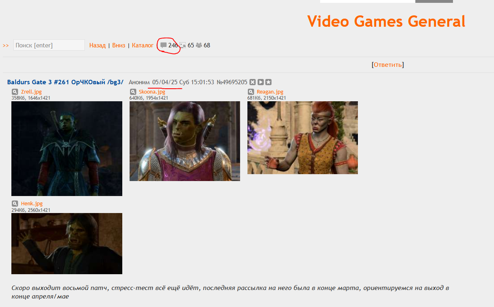Click file info text 681Кб, 2150x1421
The width and height of the screenshot is (494, 307).
click(x=266, y=98)
